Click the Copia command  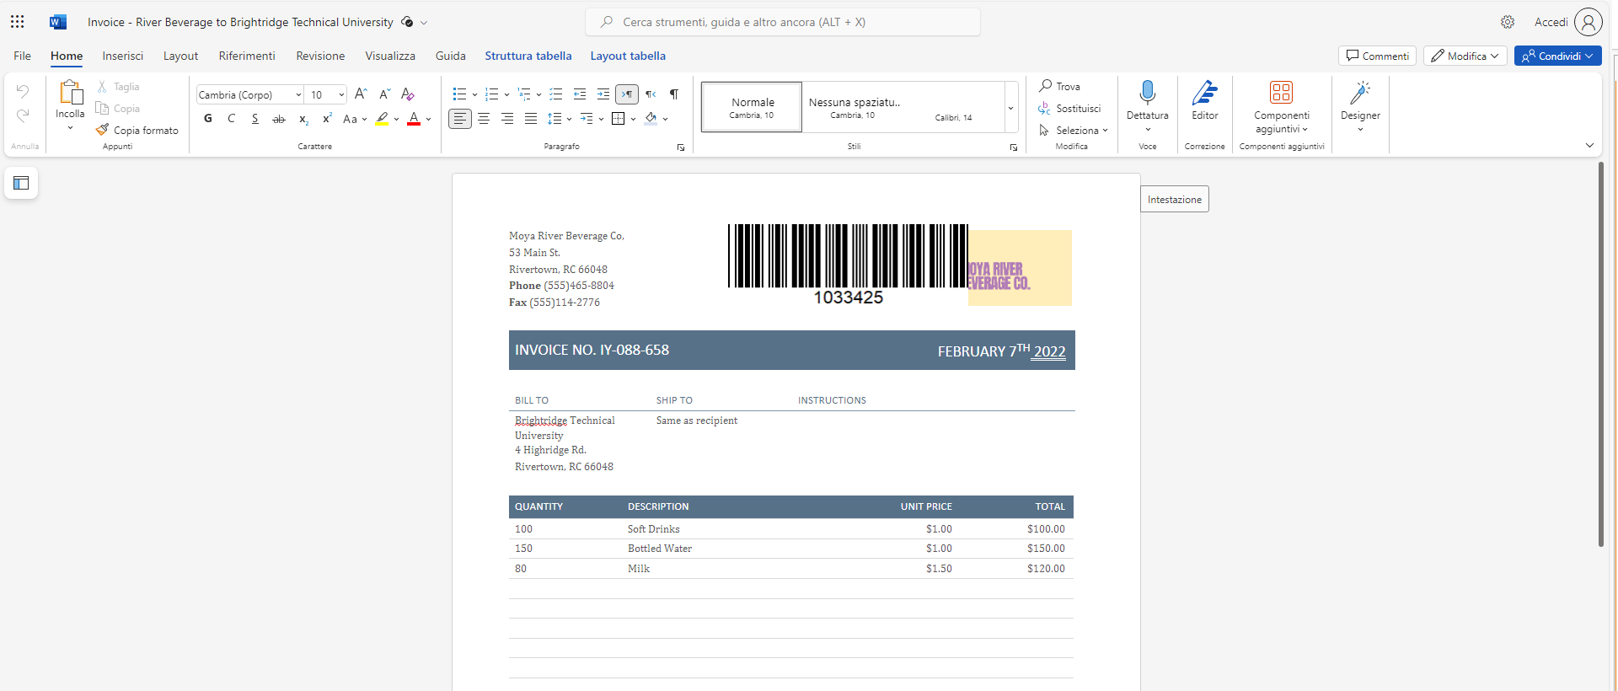pos(118,109)
